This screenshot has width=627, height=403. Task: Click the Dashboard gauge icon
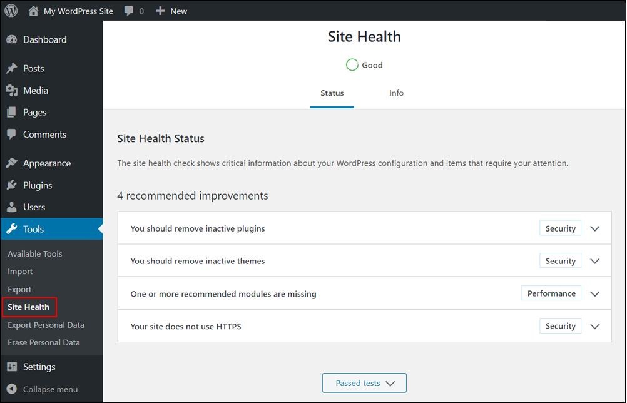12,39
